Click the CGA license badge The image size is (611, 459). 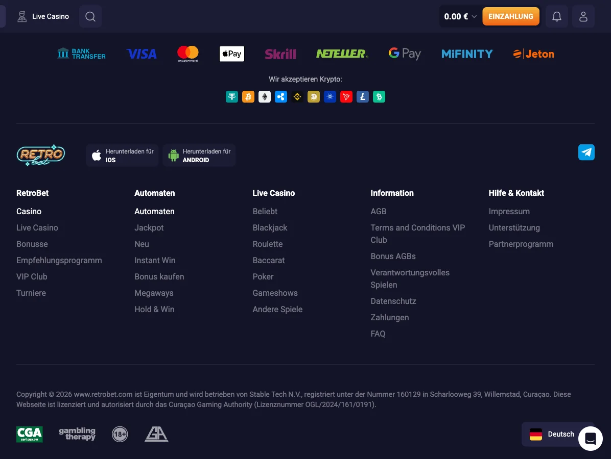30,434
